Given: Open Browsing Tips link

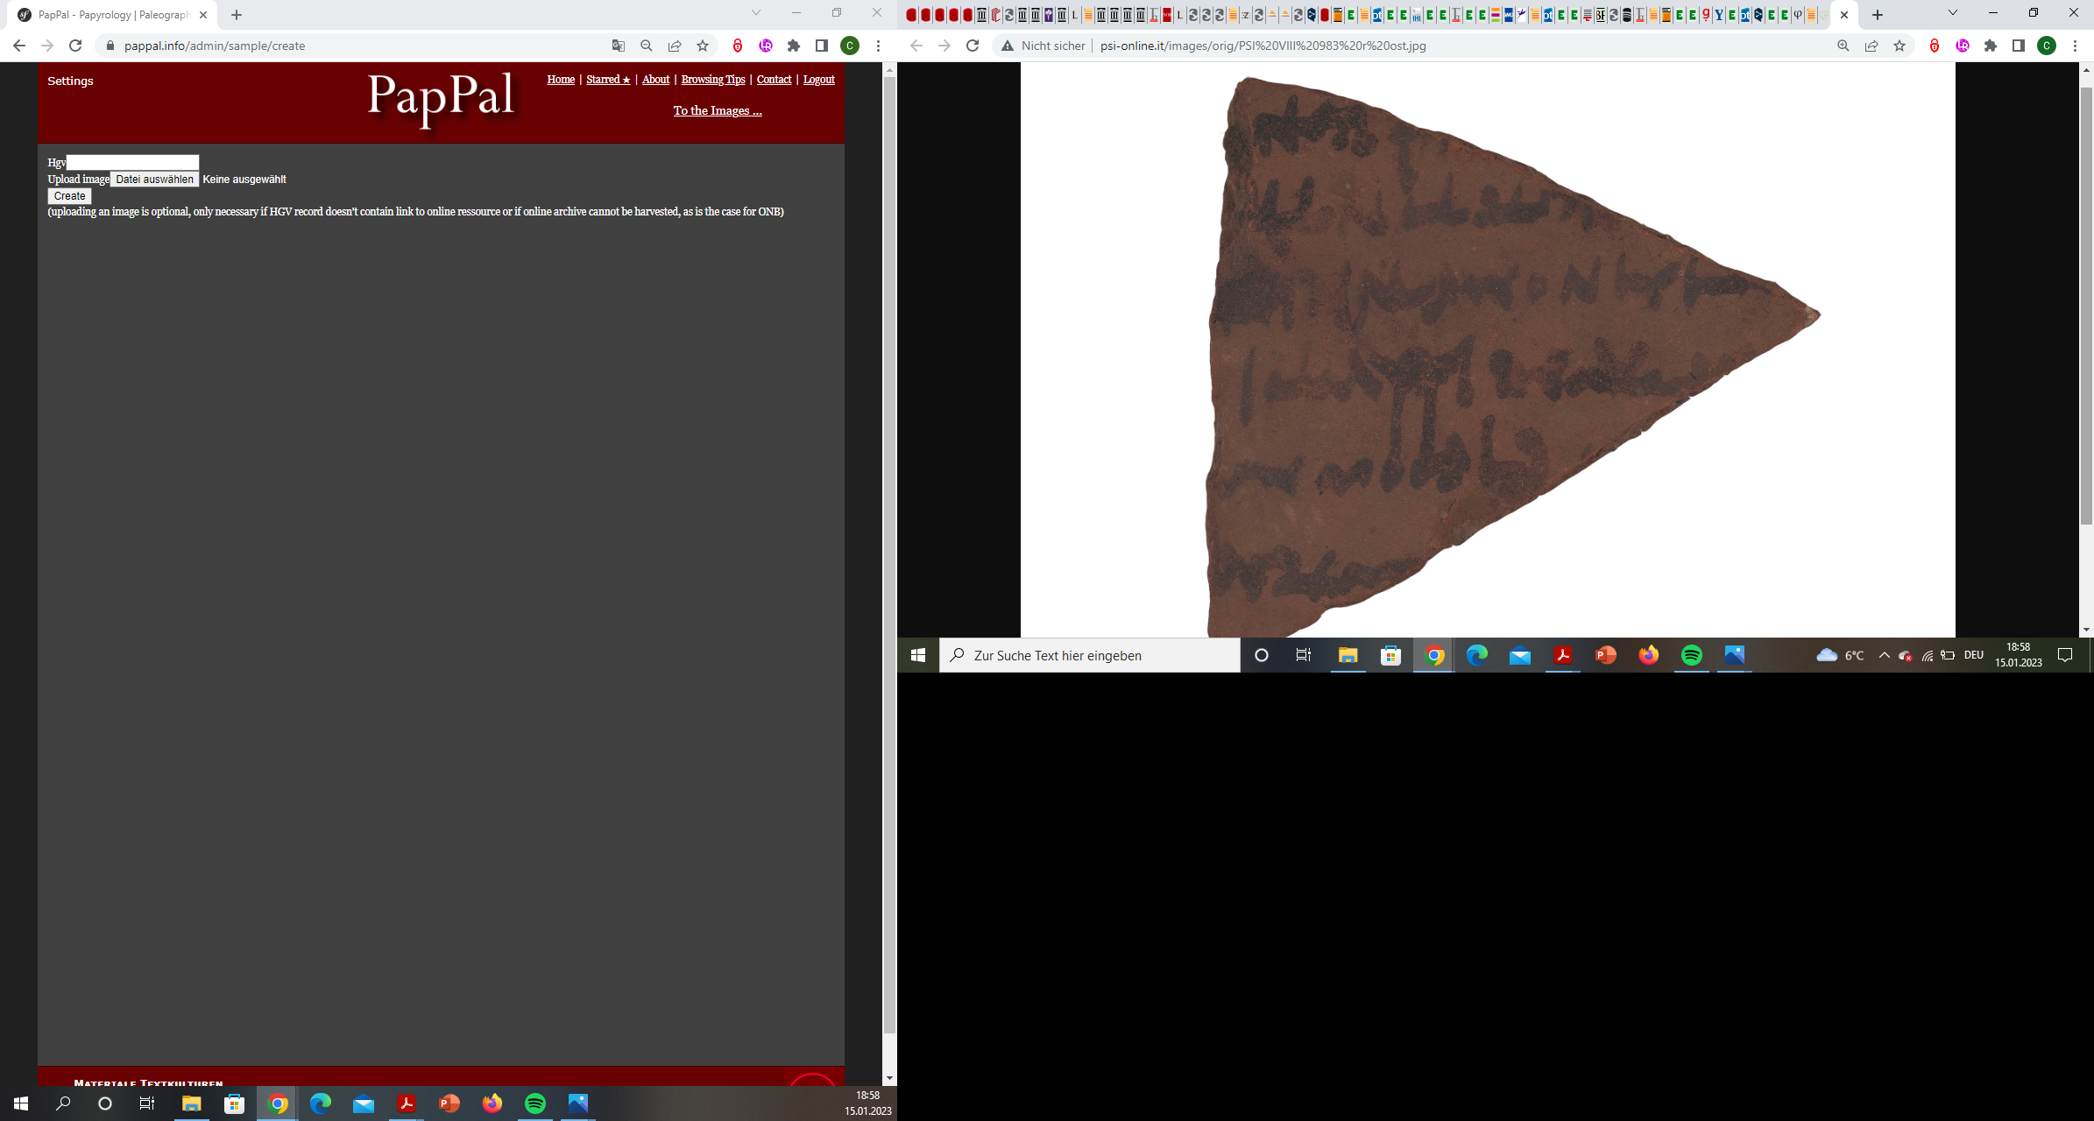Looking at the screenshot, I should [x=713, y=80].
